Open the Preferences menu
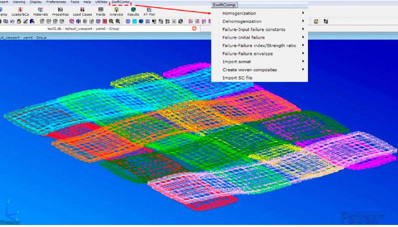398x227 pixels. [56, 2]
